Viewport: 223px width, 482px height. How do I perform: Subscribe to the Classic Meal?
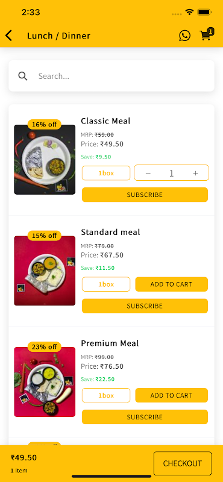pos(145,195)
